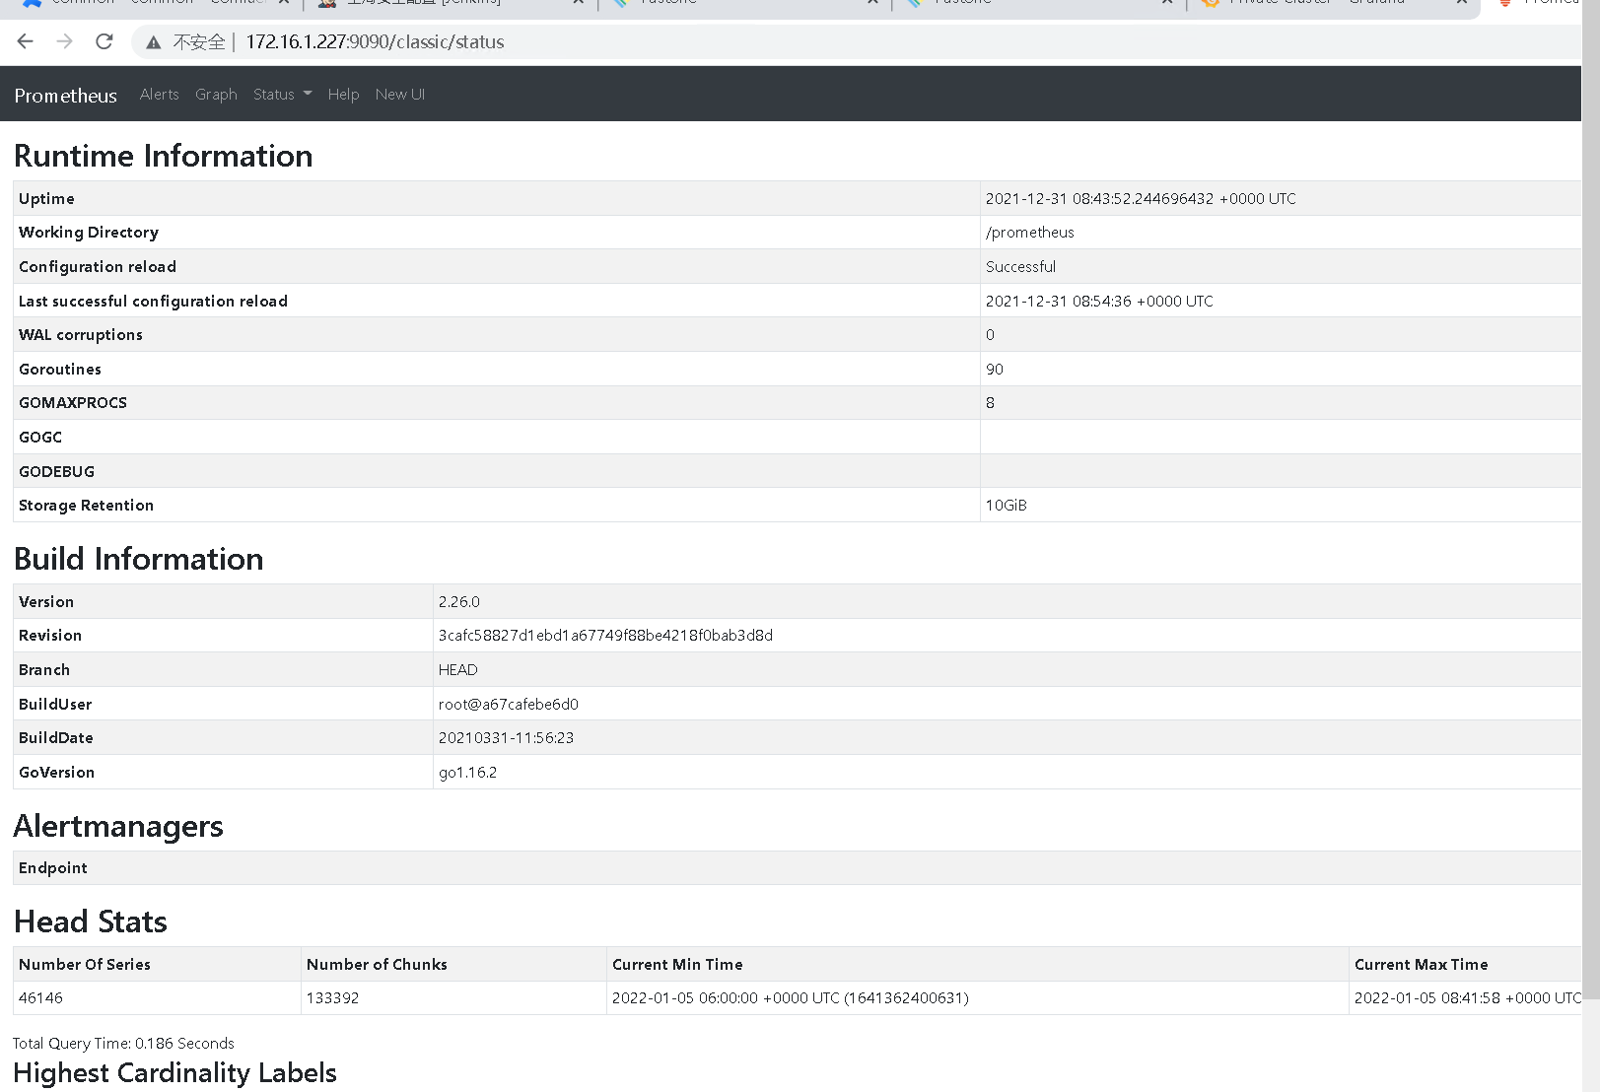Click the Endpoint column header under Alertmanagers
1600x1092 pixels.
[53, 868]
